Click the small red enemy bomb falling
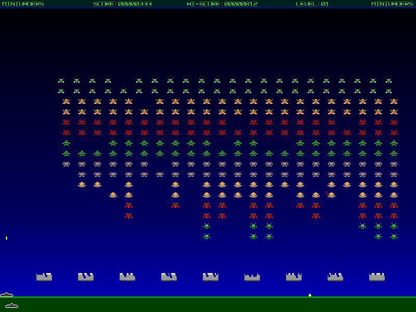The width and height of the screenshot is (416, 312). coord(327,193)
